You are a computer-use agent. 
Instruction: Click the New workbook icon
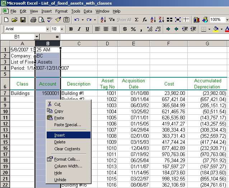click(6, 20)
